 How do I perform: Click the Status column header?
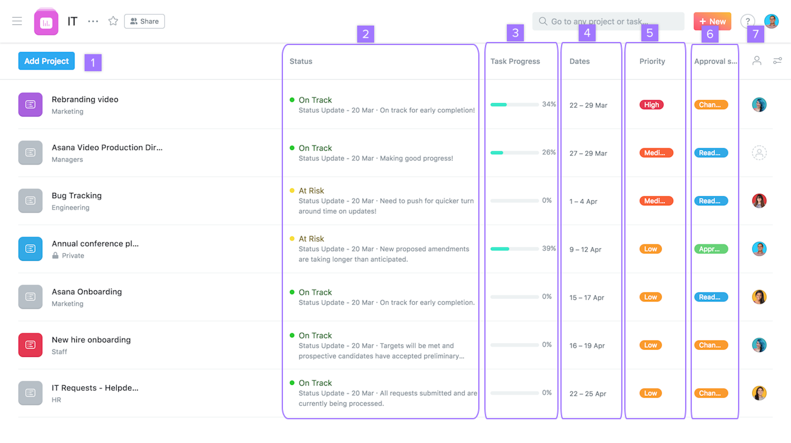coord(301,61)
